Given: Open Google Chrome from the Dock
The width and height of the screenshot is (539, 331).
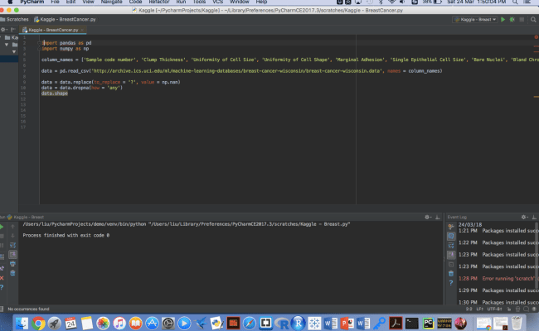Looking at the screenshot, I should (x=38, y=323).
